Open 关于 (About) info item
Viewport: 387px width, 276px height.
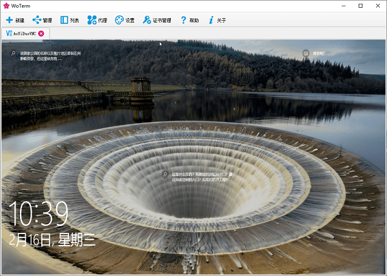coord(217,20)
